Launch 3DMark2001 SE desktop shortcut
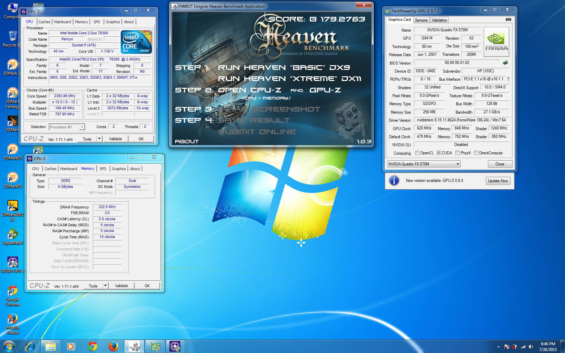 coord(12,210)
